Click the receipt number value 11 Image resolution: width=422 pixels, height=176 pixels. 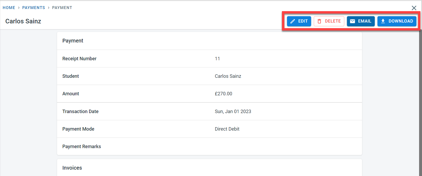pos(217,59)
